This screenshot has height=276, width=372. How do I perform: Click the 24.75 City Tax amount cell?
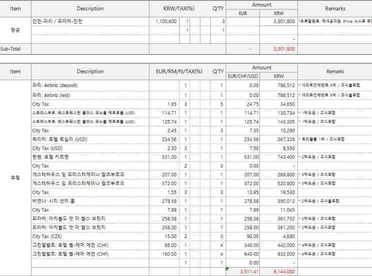tap(243, 104)
